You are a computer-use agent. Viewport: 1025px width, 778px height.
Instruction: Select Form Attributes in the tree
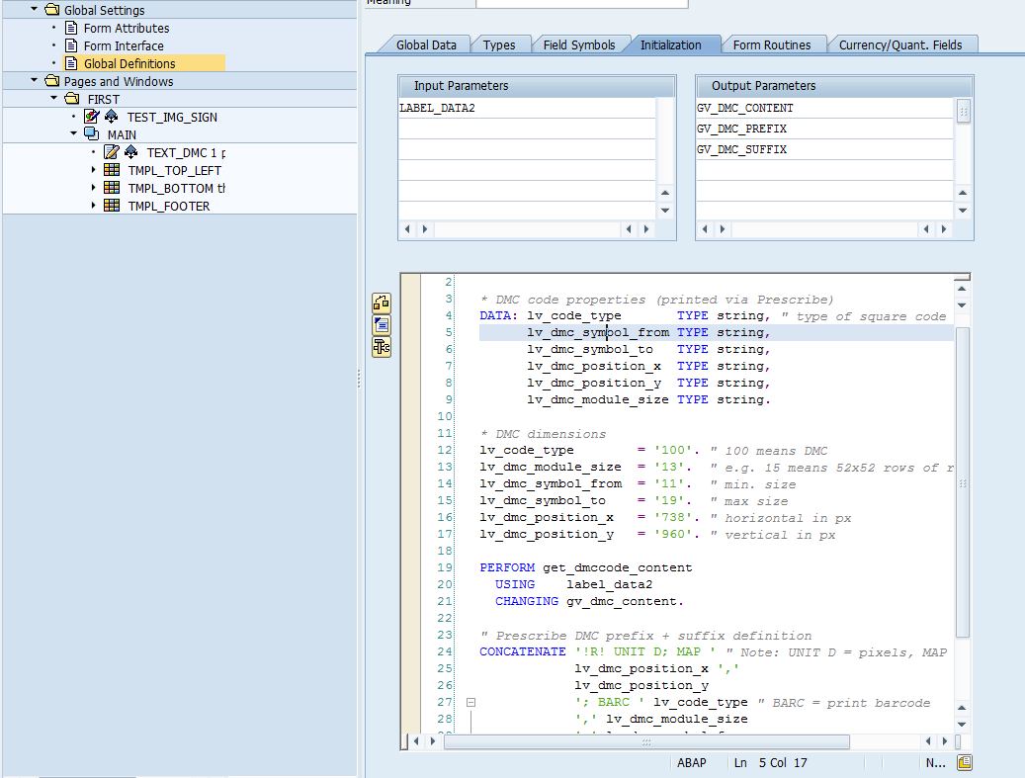[126, 28]
